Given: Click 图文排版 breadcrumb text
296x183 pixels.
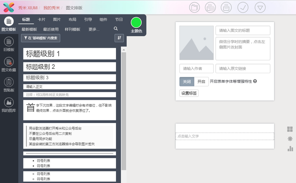Looking at the screenshot, I should (x=74, y=8).
